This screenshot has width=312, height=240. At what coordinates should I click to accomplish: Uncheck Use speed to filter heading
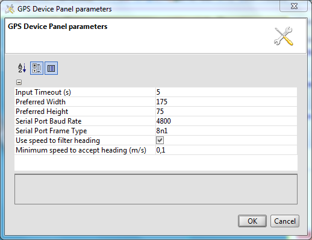pyautogui.click(x=160, y=141)
